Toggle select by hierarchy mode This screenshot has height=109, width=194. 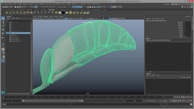click(x=32, y=7)
